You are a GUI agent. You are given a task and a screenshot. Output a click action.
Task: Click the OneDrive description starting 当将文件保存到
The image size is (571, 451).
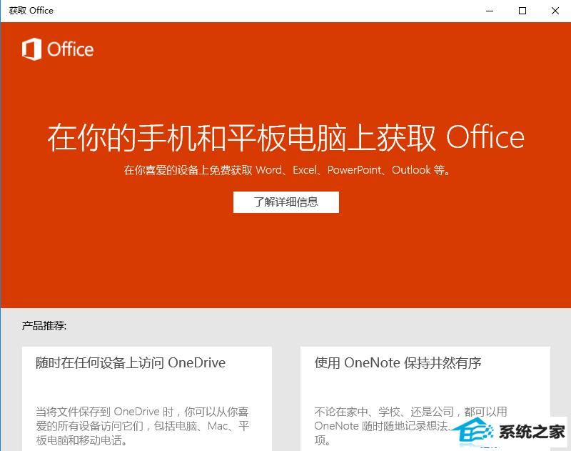tap(142, 426)
